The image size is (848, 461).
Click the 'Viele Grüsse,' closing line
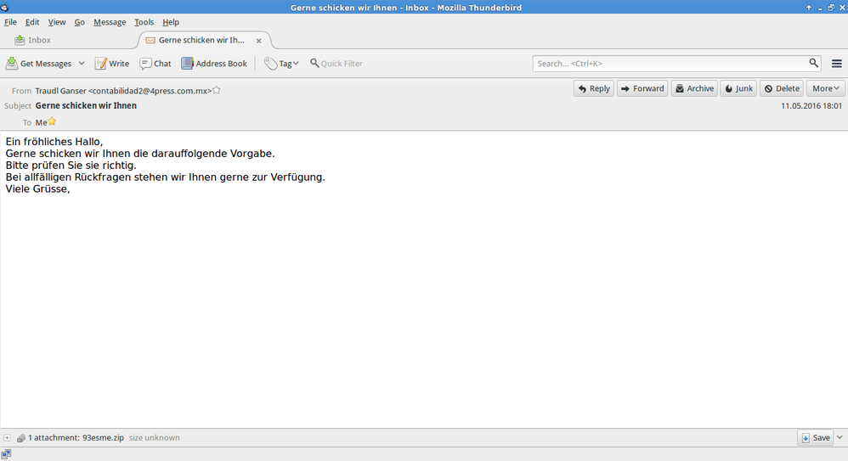coord(38,189)
